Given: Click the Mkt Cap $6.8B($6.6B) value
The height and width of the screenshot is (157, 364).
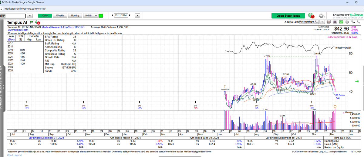Looking at the screenshot, I should tap(68, 64).
